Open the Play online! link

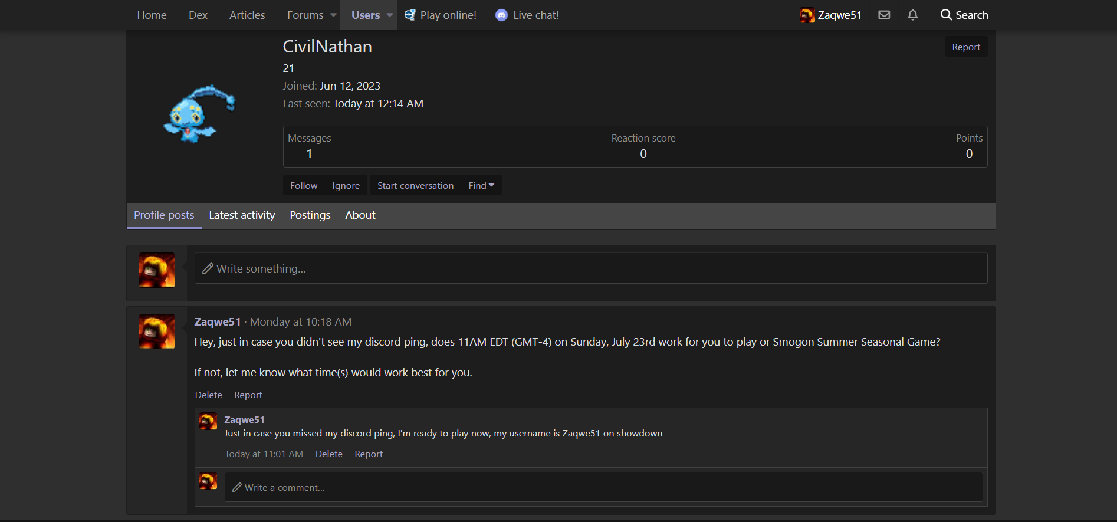point(448,15)
